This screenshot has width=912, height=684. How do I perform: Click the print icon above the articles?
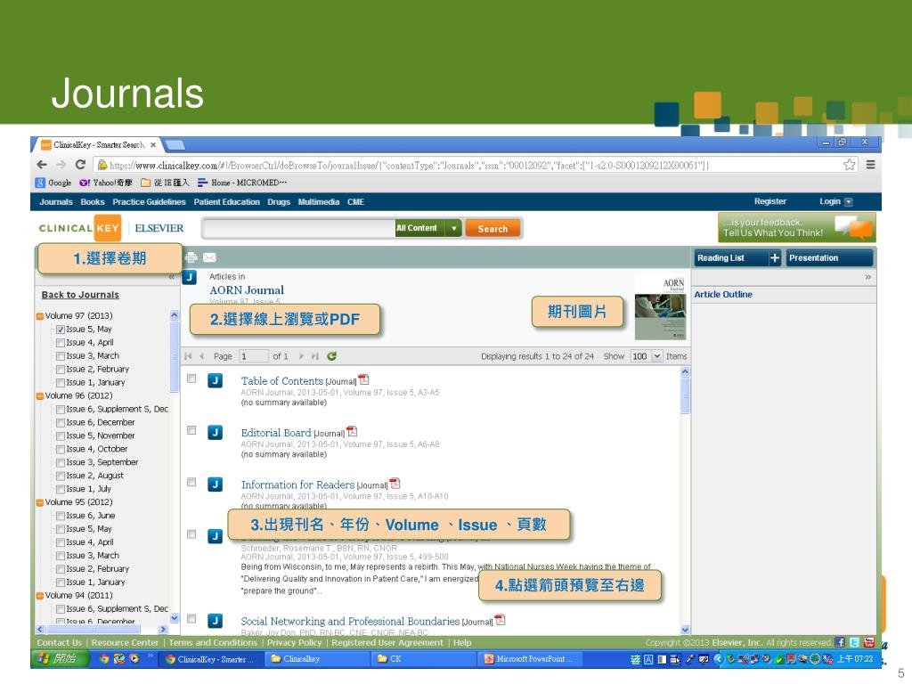pos(191,257)
